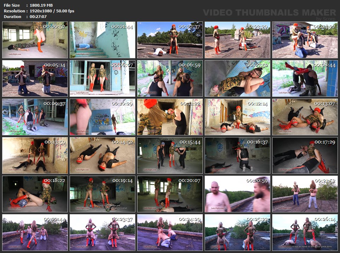Click the thumbnail timestamped 00:18:22
340x253 pixels.
(35, 194)
